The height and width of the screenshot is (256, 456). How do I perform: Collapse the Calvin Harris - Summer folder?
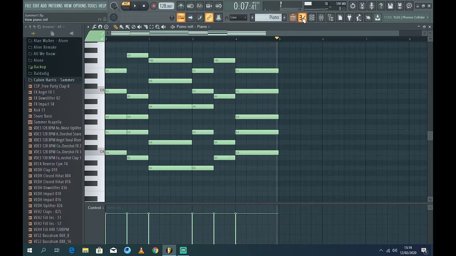click(54, 80)
